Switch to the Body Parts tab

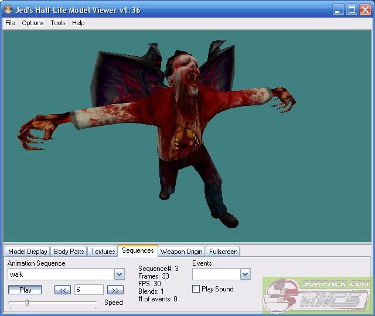[x=69, y=252]
